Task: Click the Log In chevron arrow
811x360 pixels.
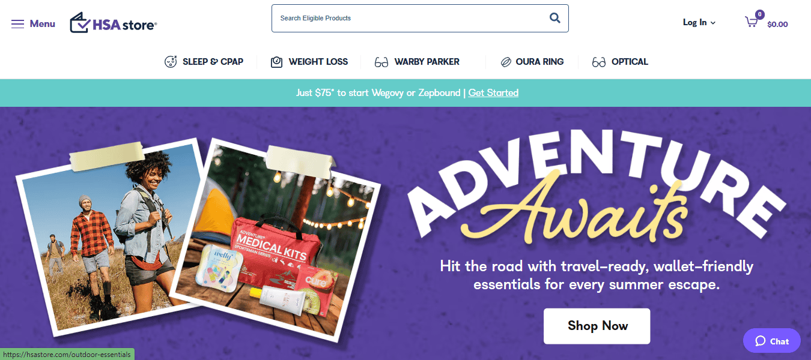Action: 713,23
